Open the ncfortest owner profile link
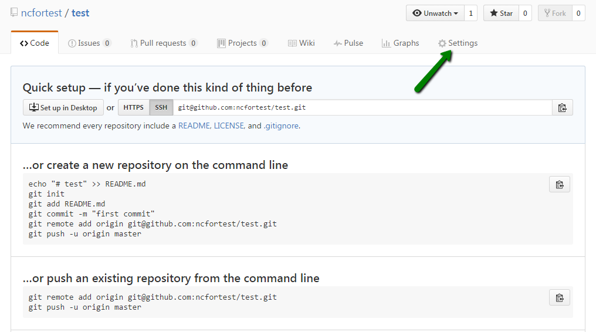 coord(42,13)
